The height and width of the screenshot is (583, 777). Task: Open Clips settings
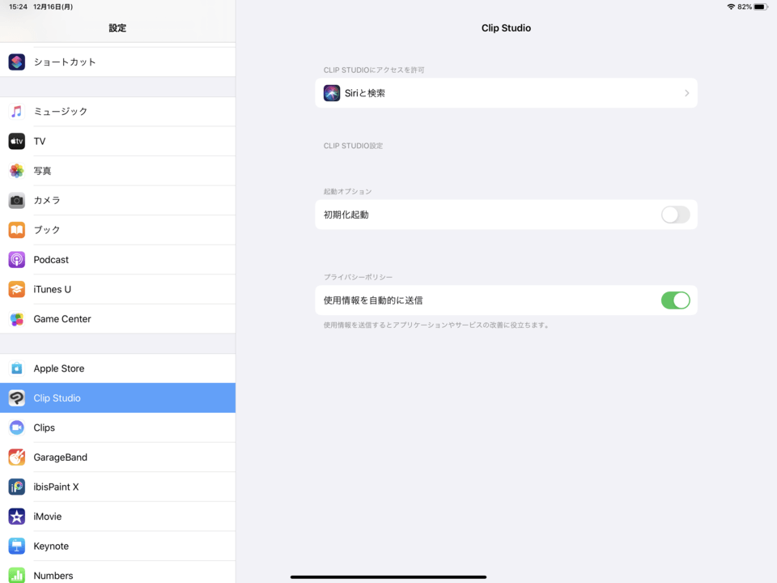(x=118, y=428)
